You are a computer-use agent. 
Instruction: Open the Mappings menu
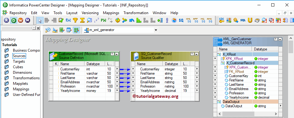point(111,13)
